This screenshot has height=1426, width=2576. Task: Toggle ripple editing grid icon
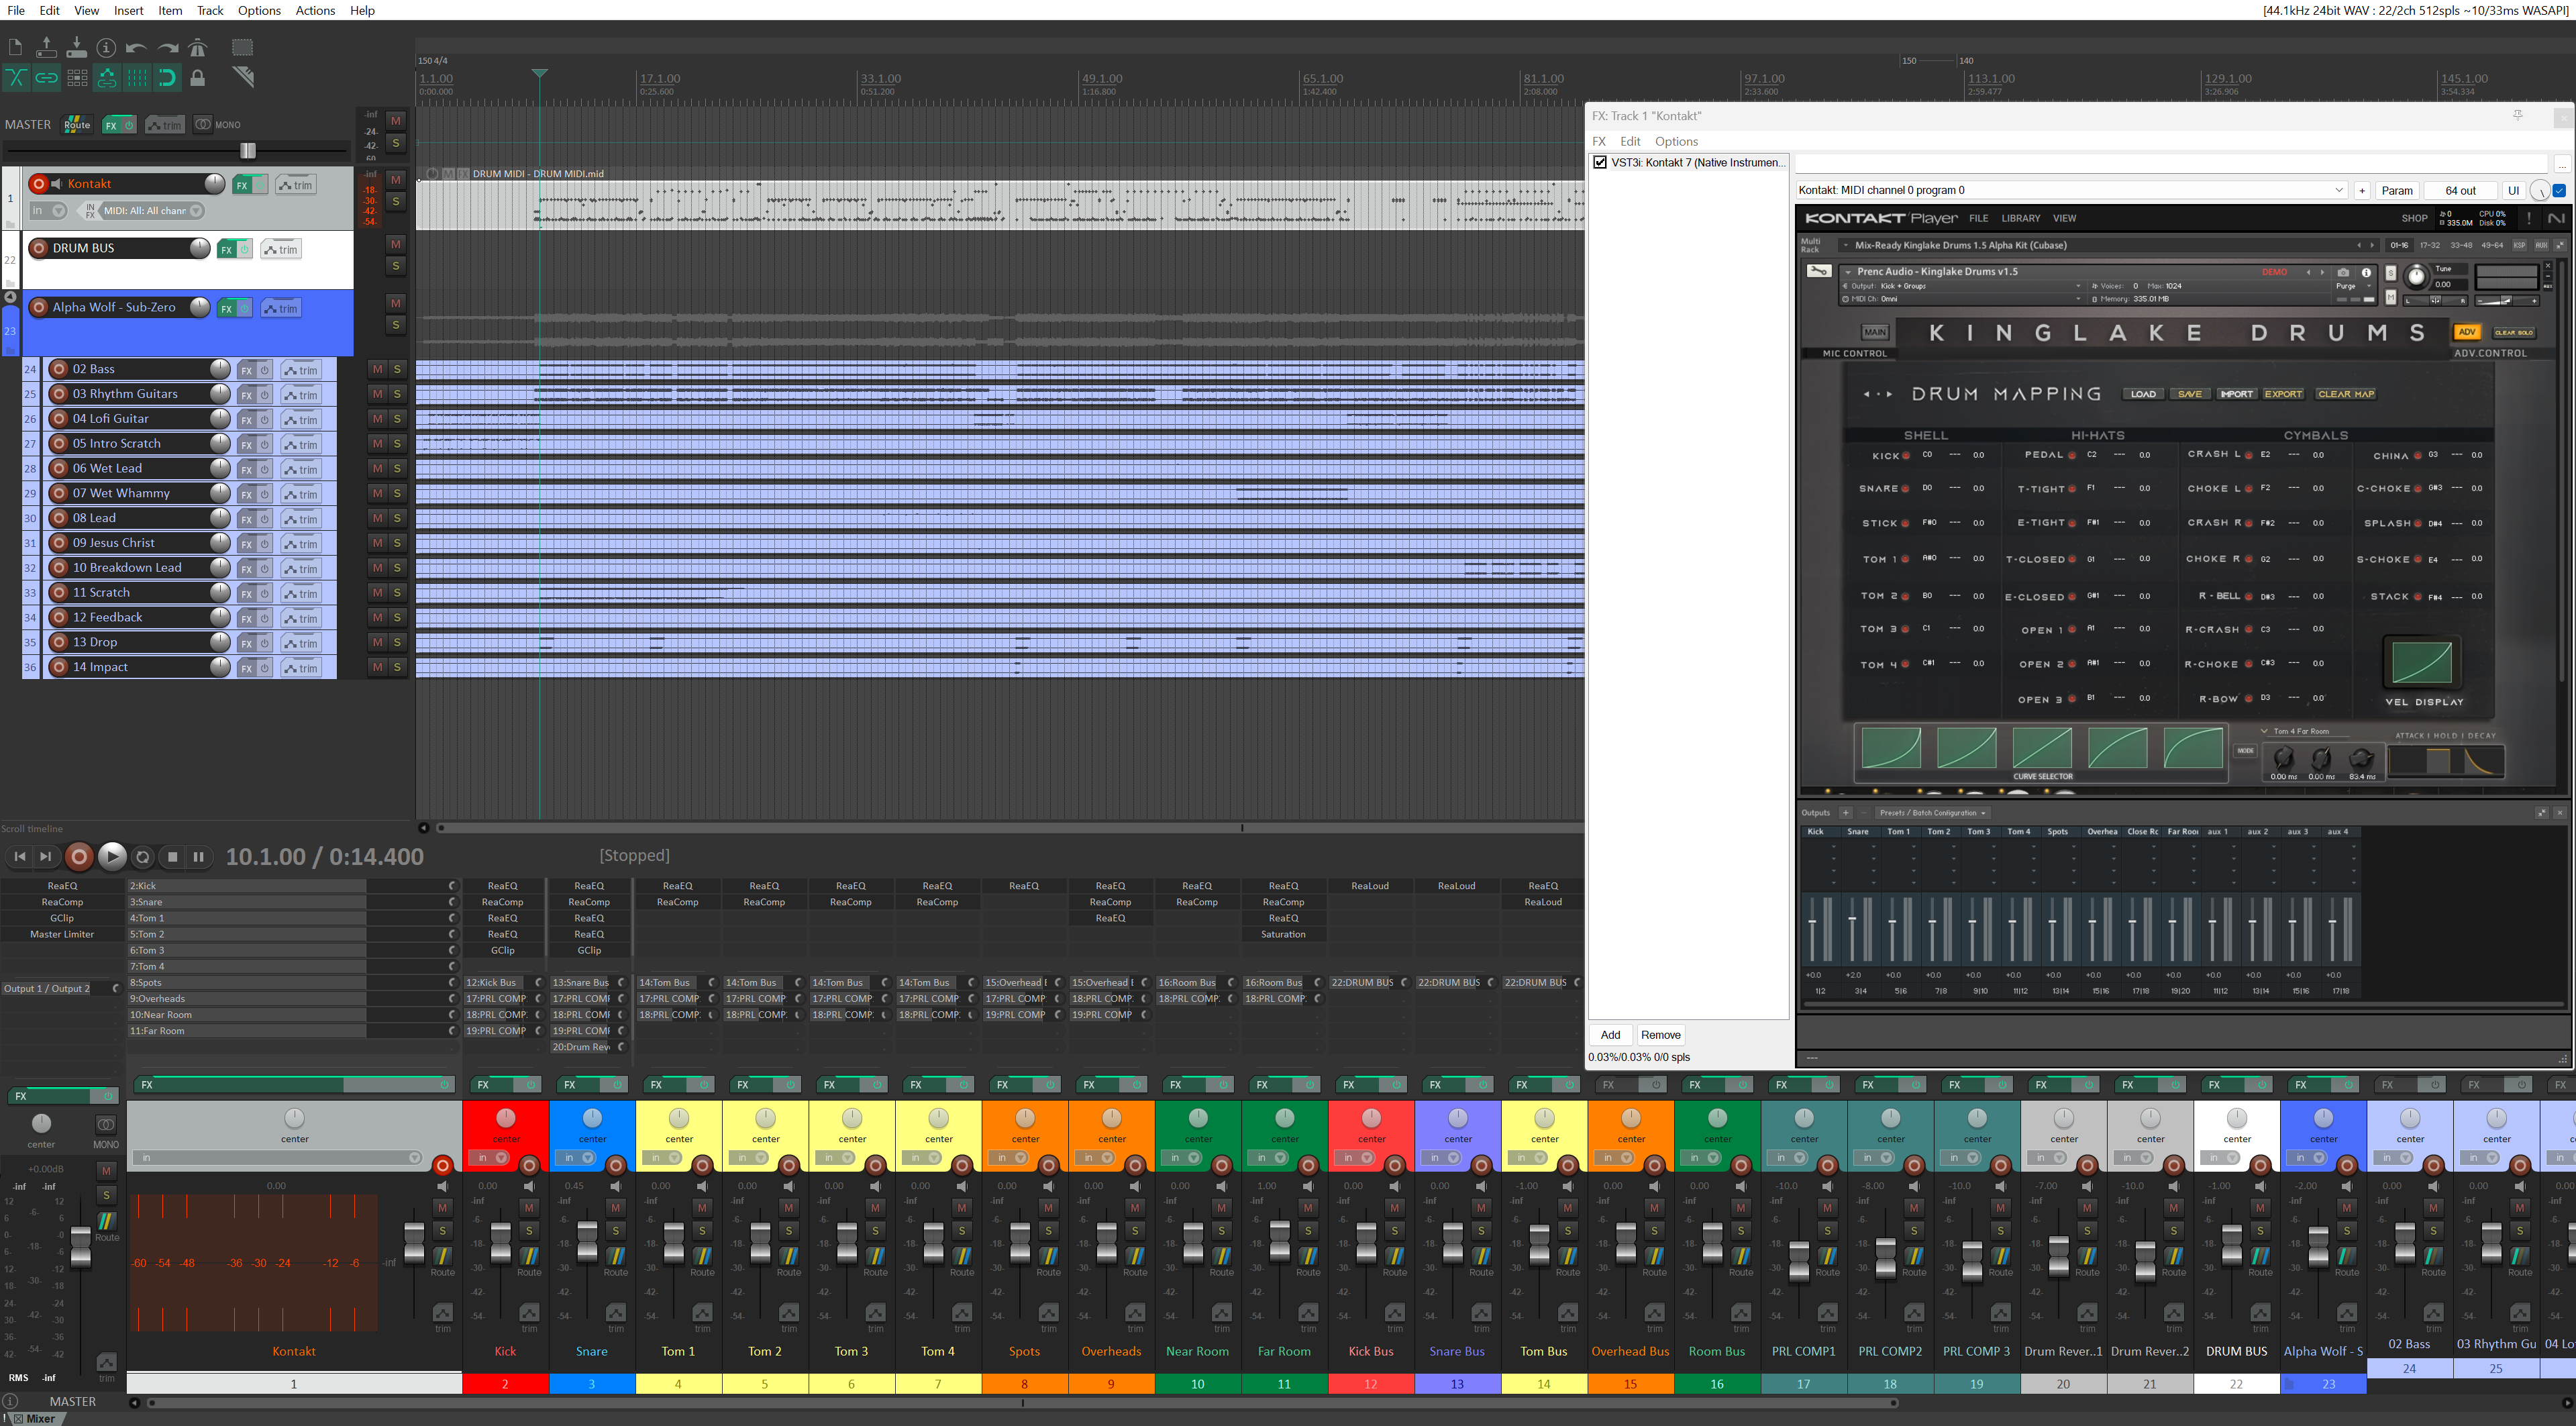coord(76,77)
